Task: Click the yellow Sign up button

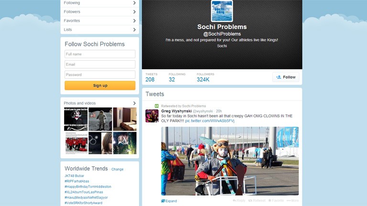Action: tap(100, 85)
